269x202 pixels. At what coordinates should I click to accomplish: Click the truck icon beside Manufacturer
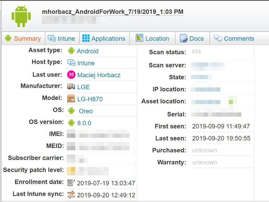tap(71, 87)
